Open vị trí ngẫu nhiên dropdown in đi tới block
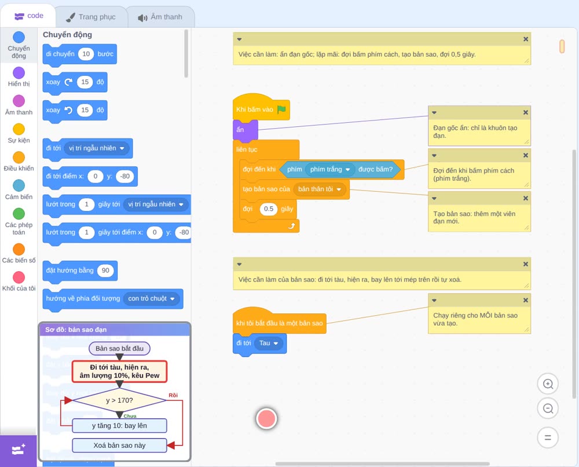The height and width of the screenshot is (467, 579). click(96, 148)
